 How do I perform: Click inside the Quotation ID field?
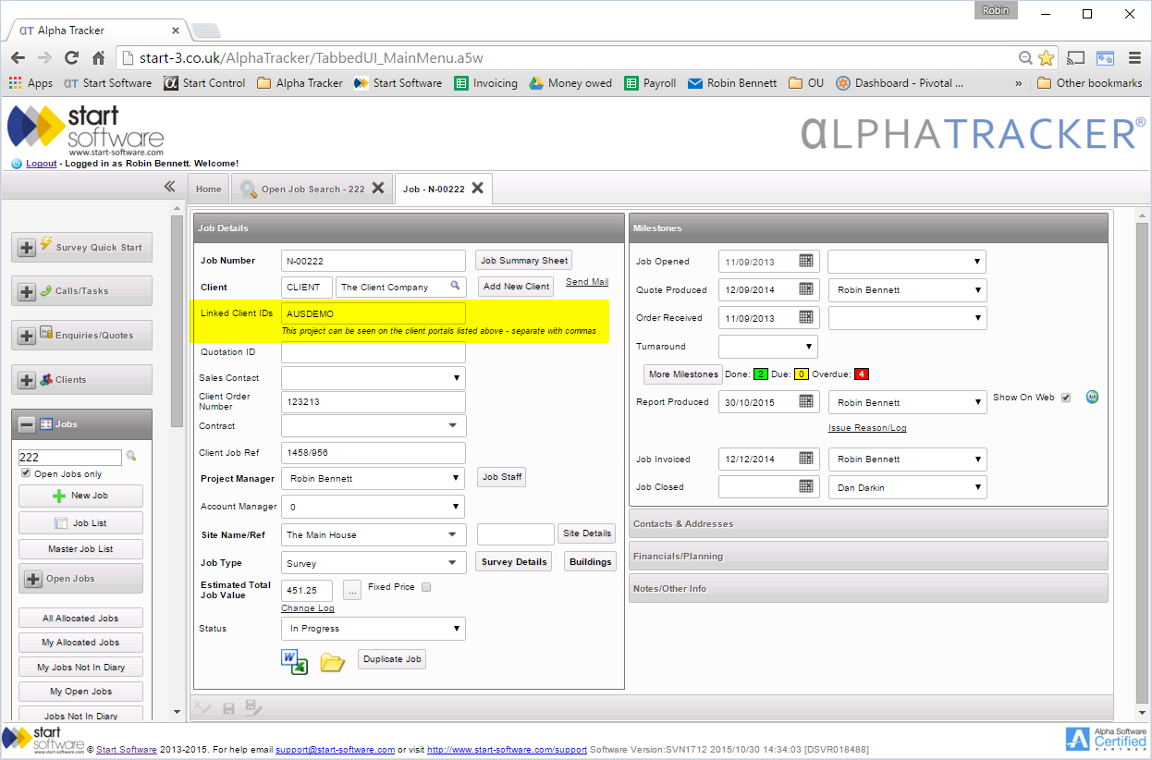[x=373, y=351]
